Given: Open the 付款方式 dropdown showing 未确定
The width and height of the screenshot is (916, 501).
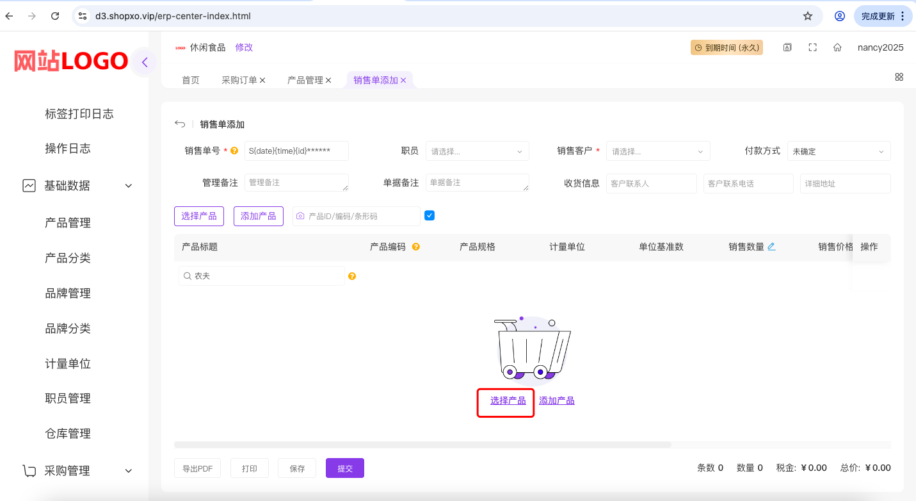Looking at the screenshot, I should pos(839,151).
